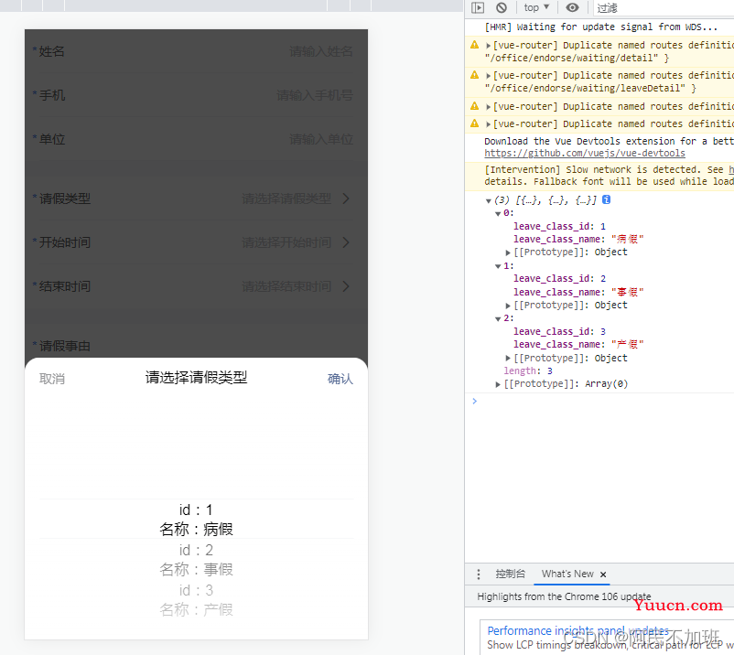Focus the 过滤 filter input field
This screenshot has width=734, height=655.
tap(664, 8)
